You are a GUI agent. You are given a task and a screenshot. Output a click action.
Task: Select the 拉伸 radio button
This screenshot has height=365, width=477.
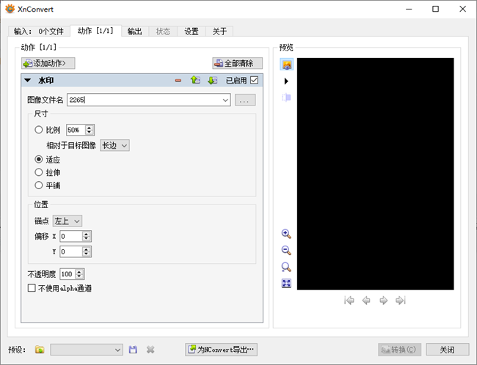(40, 172)
